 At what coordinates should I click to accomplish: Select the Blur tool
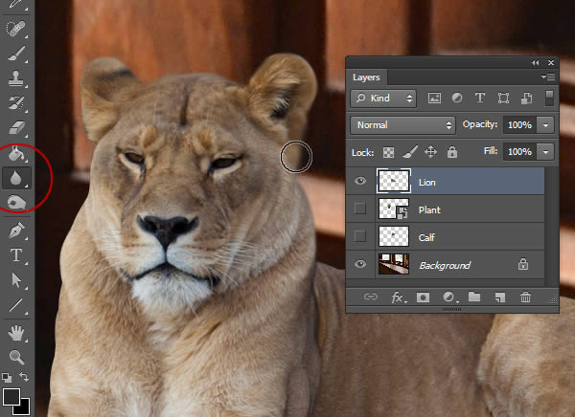15,178
